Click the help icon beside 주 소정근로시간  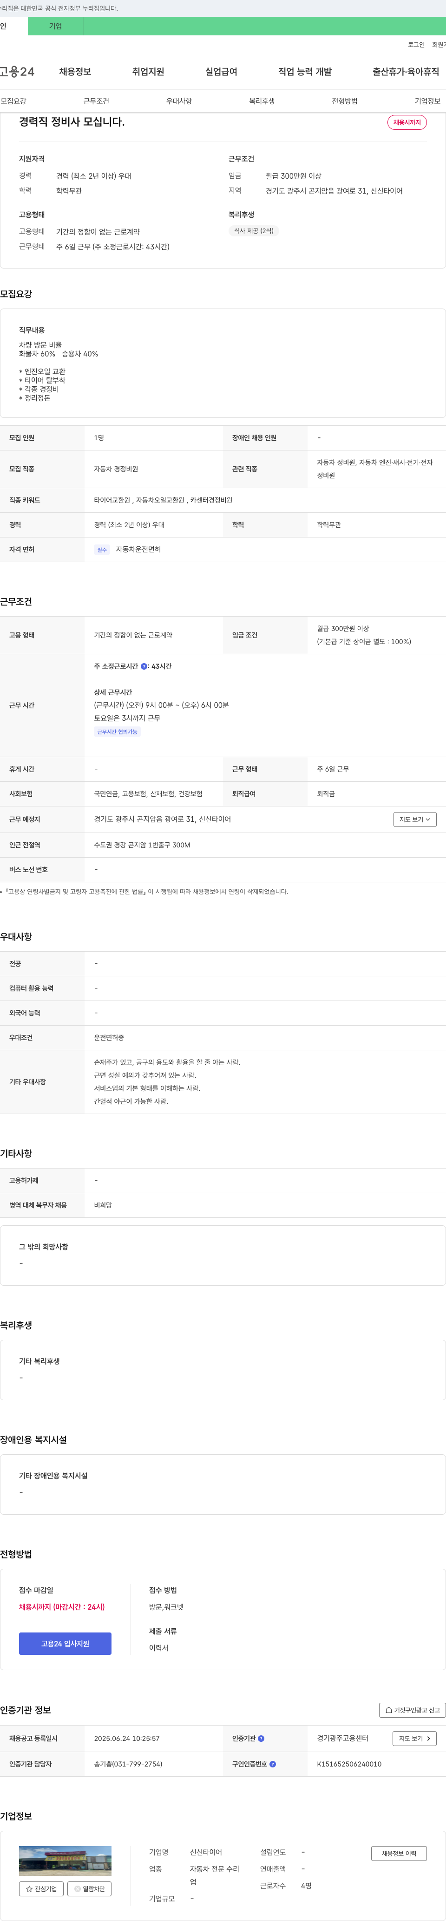(x=144, y=666)
